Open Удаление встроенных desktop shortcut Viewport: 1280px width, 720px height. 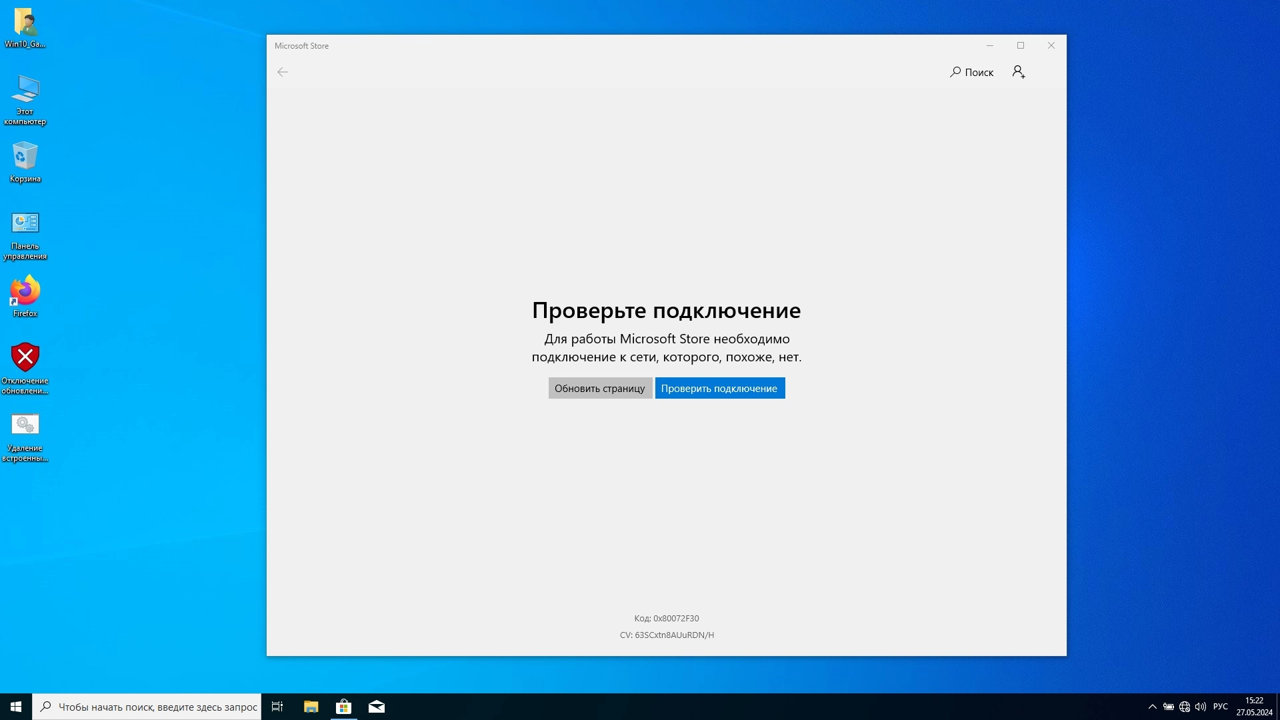click(25, 435)
